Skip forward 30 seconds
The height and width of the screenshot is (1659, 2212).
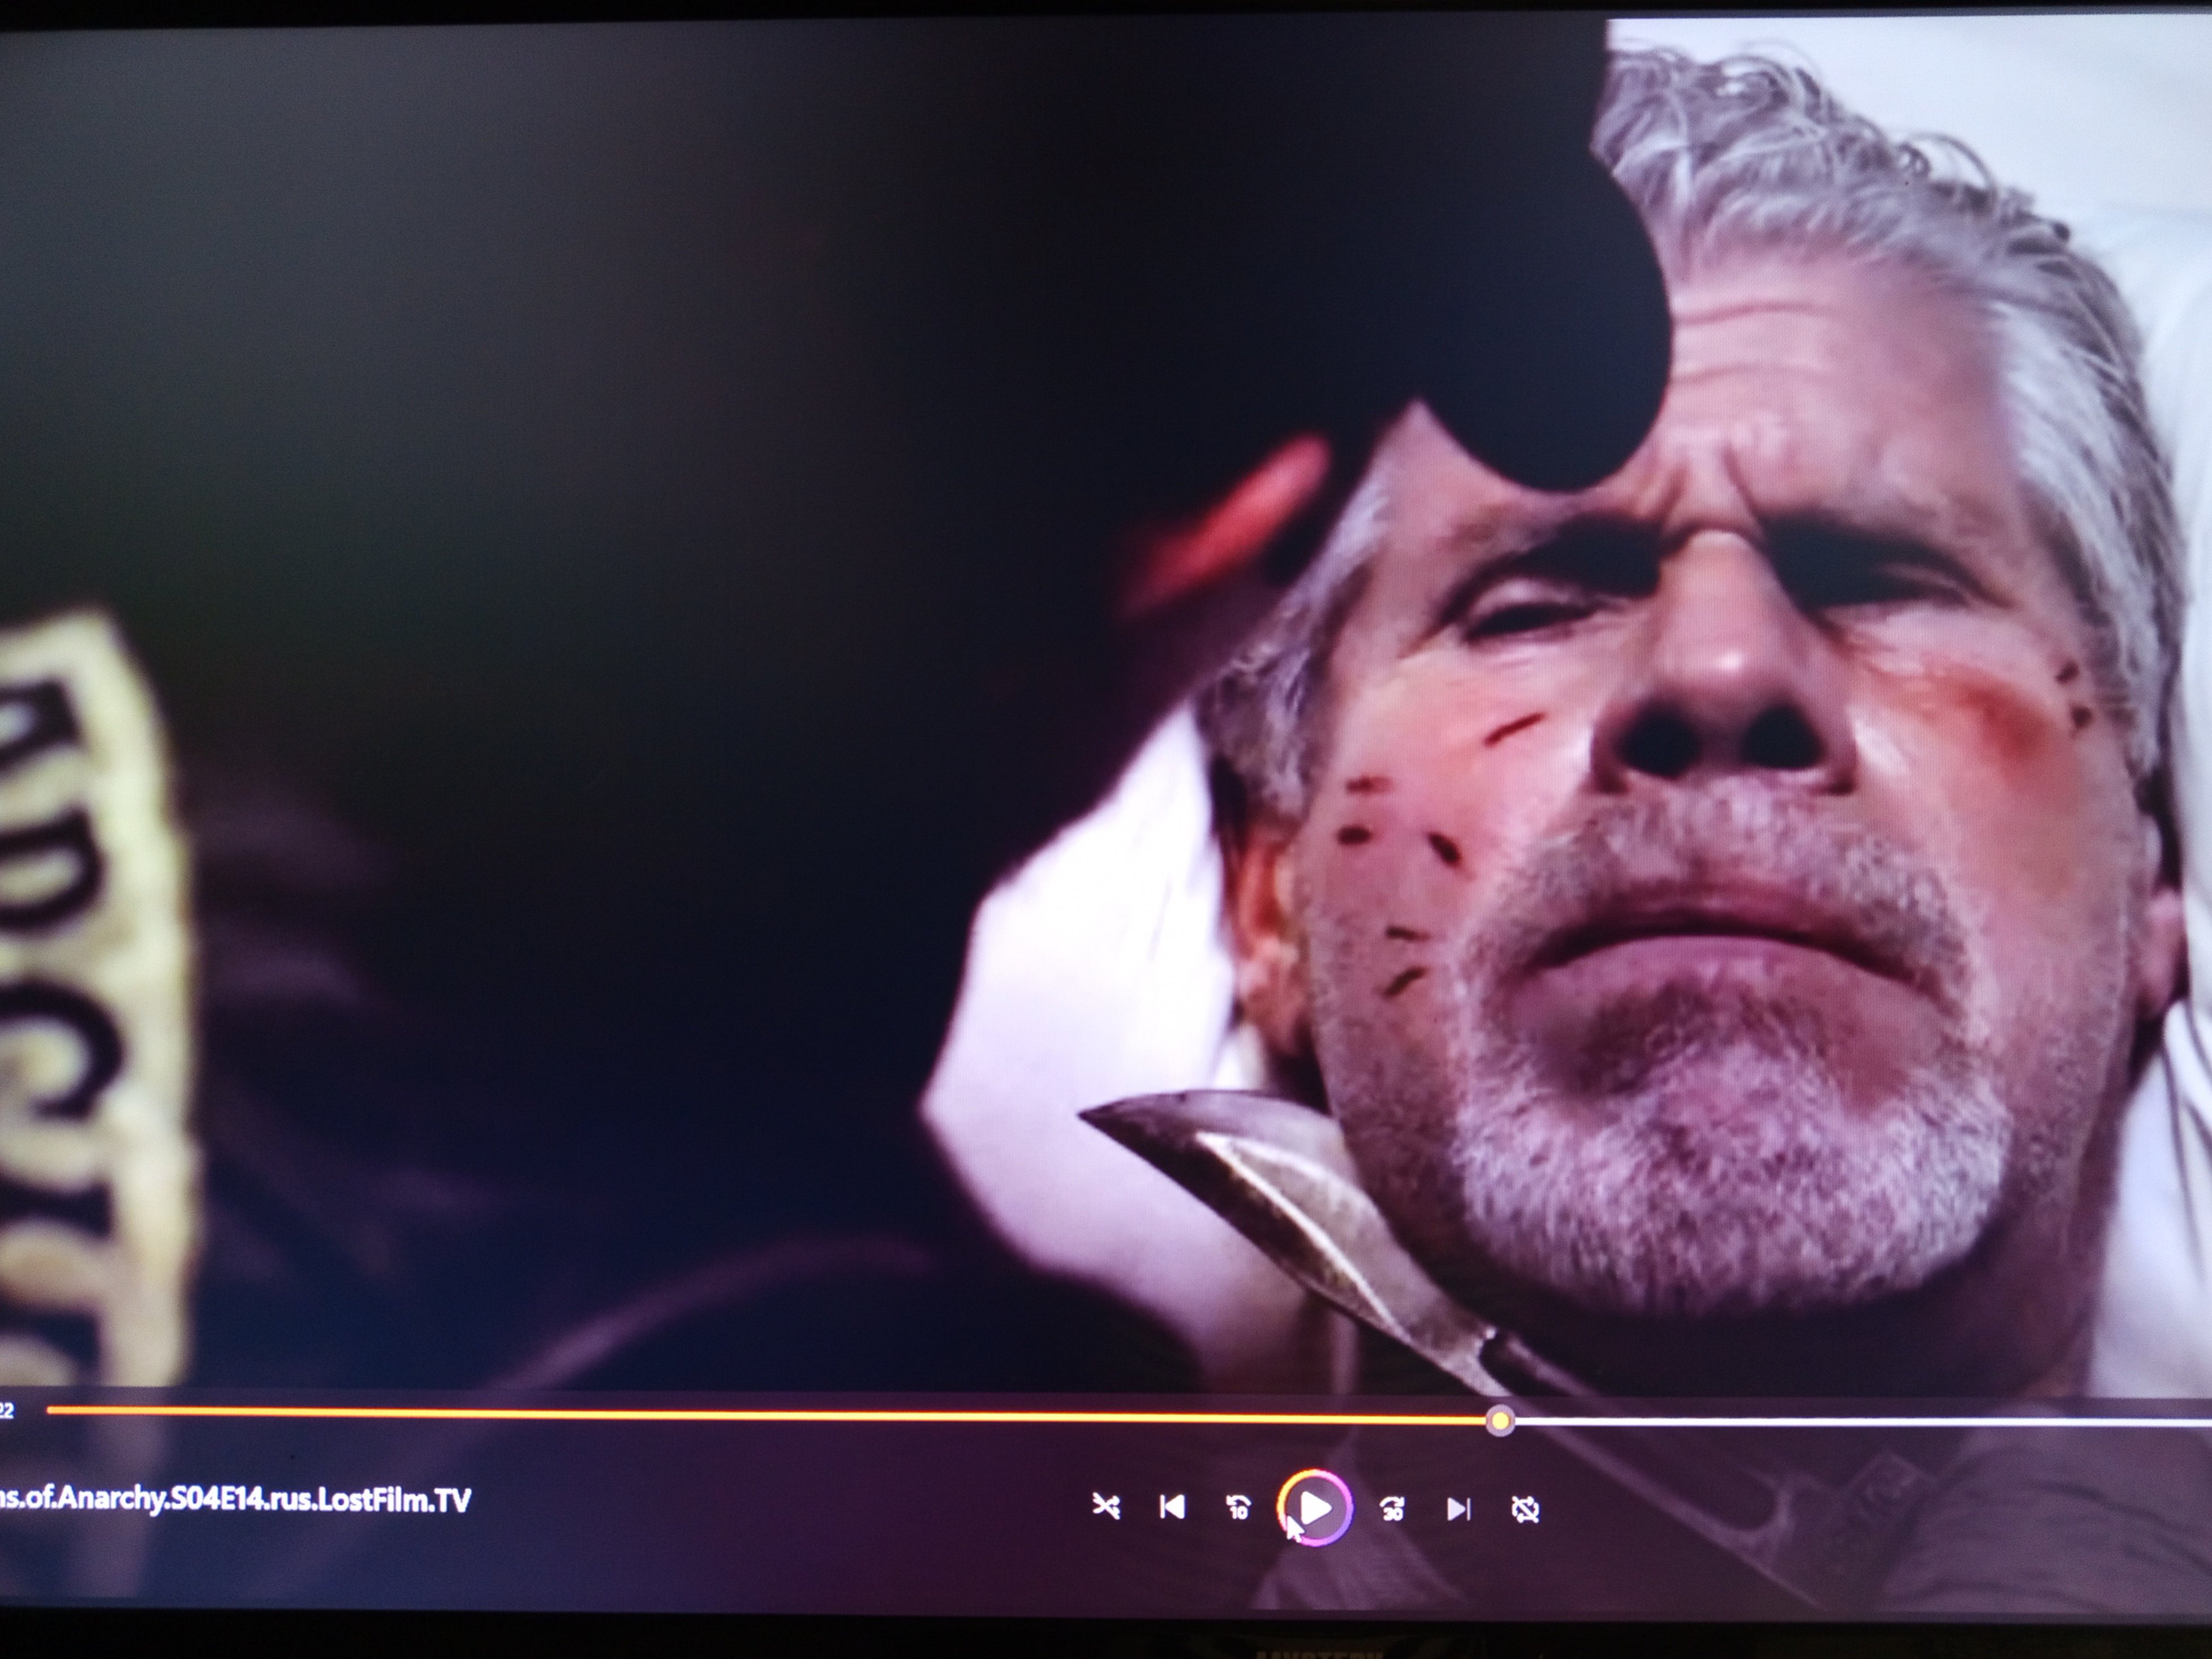[x=1392, y=1508]
